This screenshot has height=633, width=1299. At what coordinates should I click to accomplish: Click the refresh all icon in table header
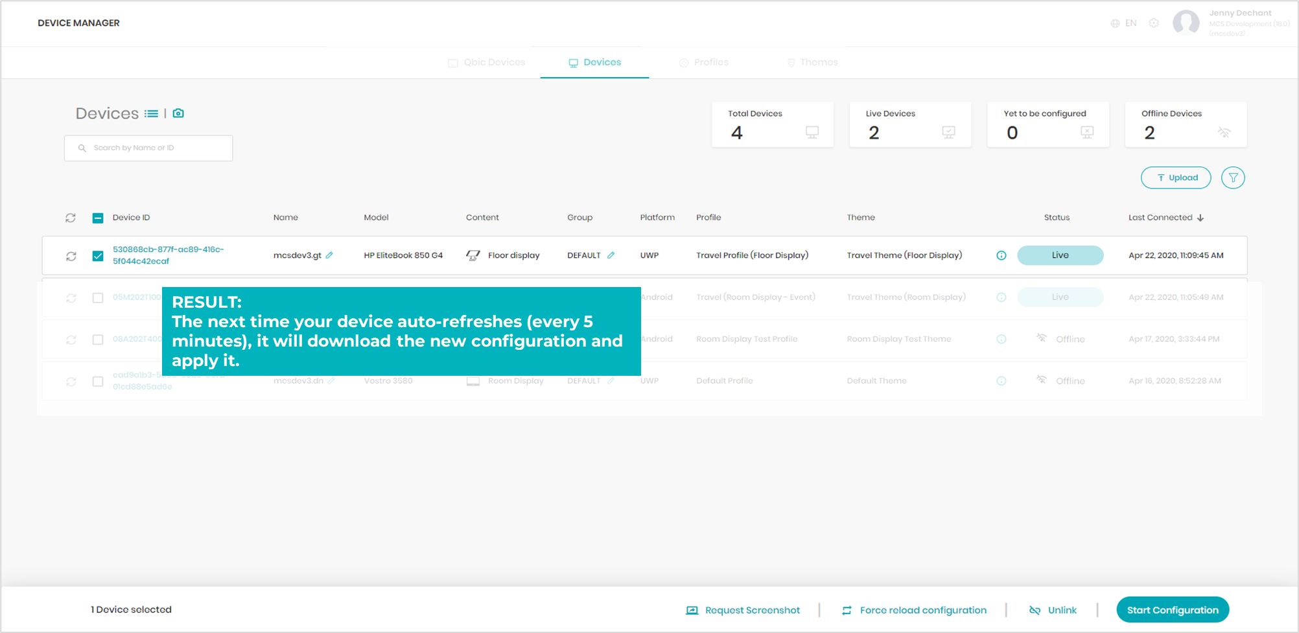[71, 218]
